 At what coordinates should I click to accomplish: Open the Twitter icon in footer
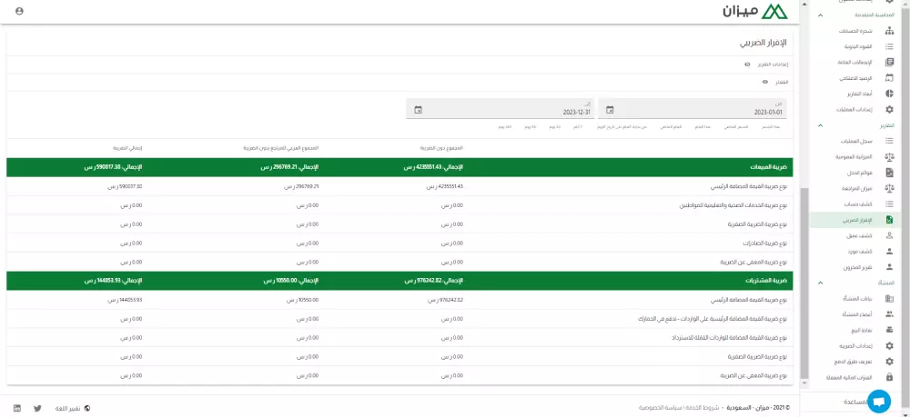point(37,408)
